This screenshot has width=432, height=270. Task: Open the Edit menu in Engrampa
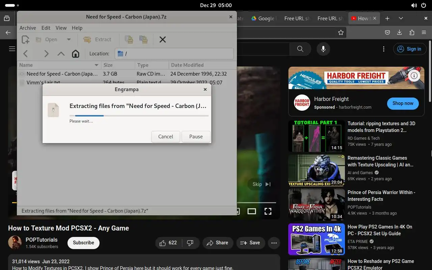[46, 28]
